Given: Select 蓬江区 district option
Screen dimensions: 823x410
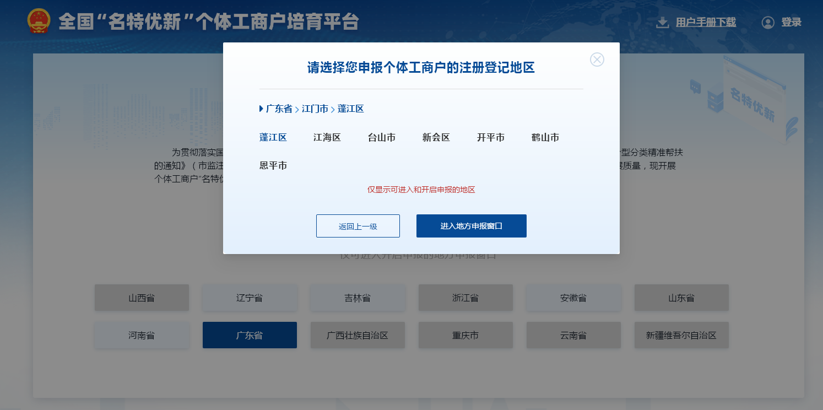Looking at the screenshot, I should tap(274, 137).
